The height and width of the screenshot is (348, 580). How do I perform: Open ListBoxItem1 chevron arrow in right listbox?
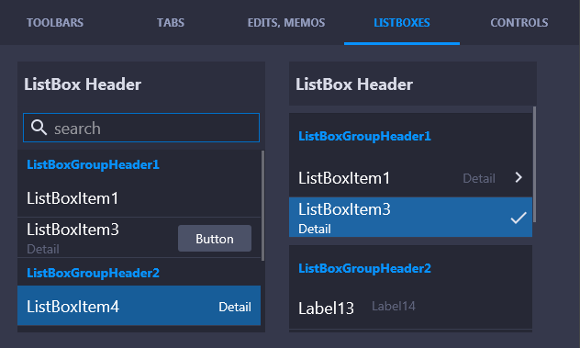[x=519, y=177]
